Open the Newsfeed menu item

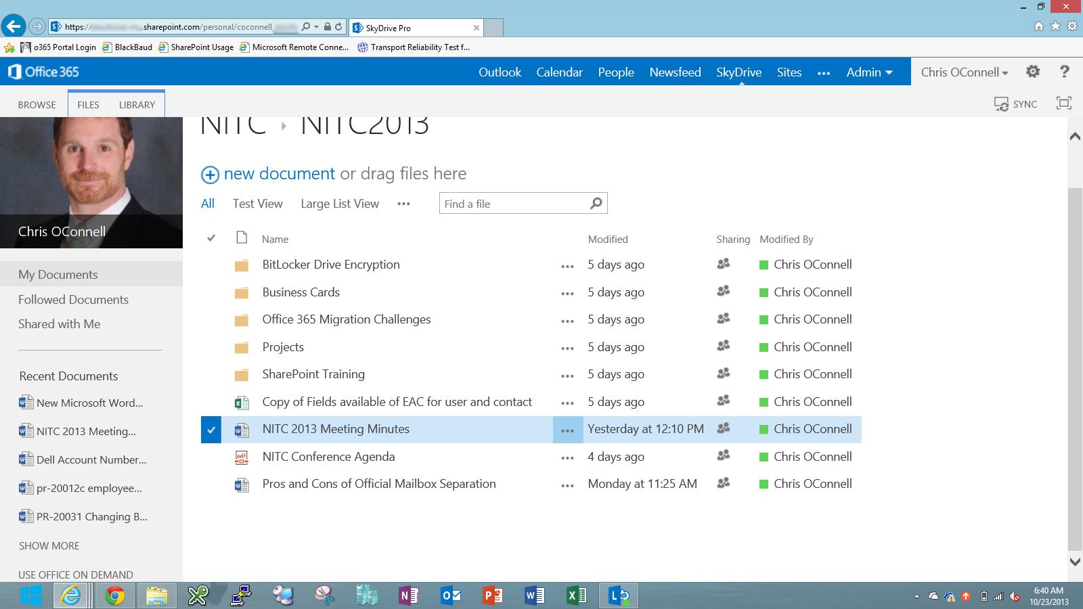coord(674,72)
